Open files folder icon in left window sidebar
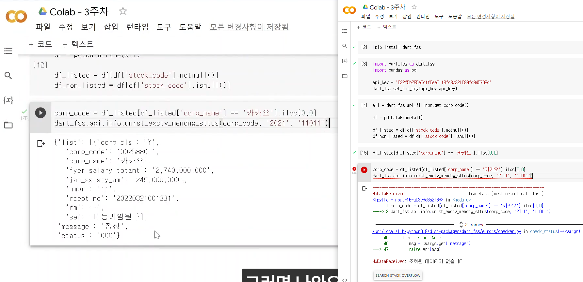 [8, 125]
